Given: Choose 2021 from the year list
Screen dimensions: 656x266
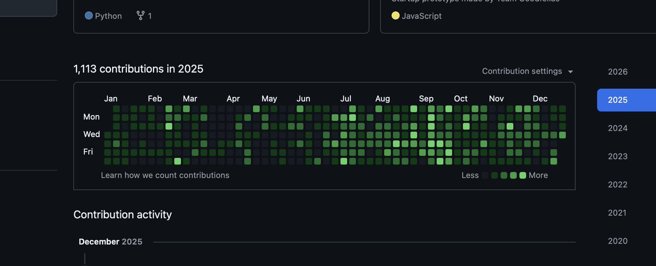Looking at the screenshot, I should 618,213.
